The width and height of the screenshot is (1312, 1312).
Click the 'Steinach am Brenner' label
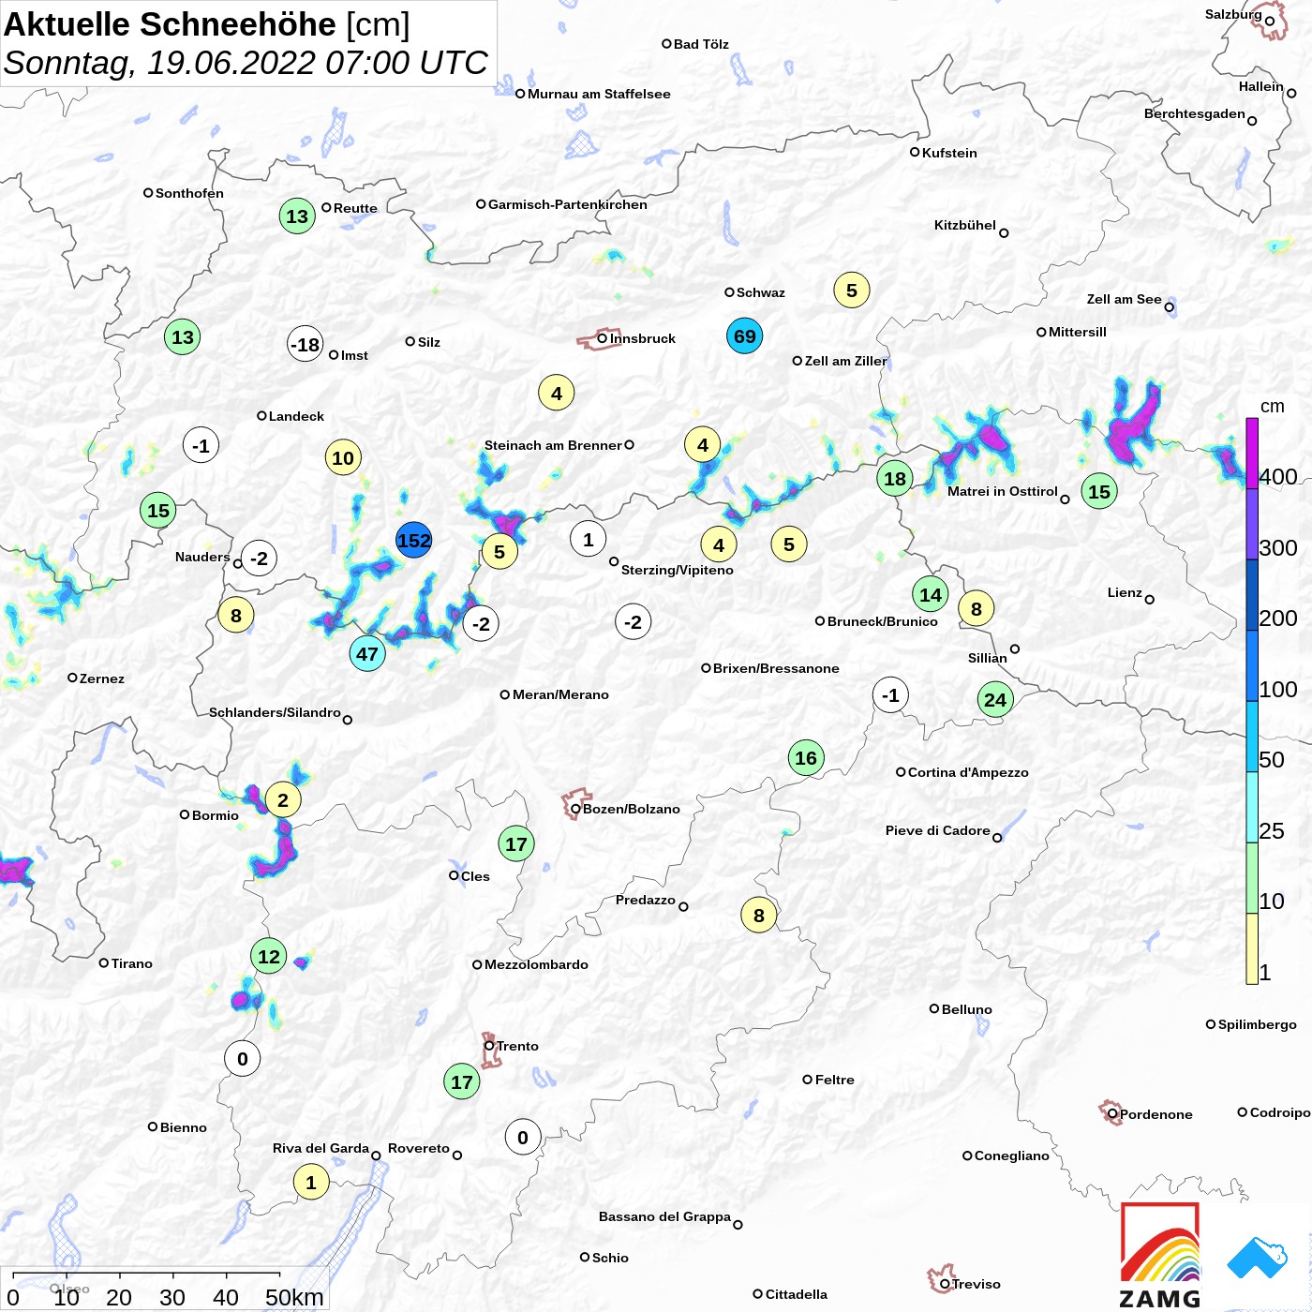pyautogui.click(x=553, y=445)
